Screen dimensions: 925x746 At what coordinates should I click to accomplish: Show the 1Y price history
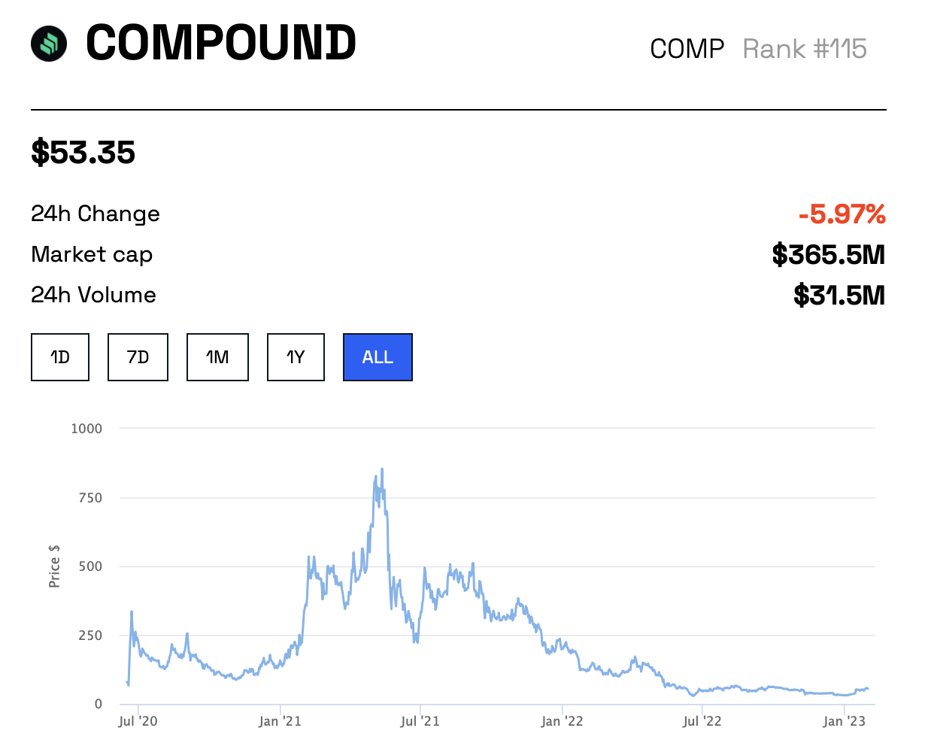tap(296, 357)
